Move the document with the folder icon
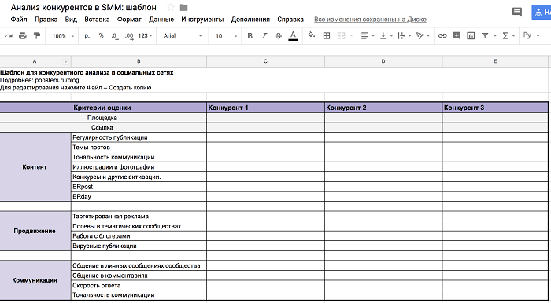Image resolution: width=551 pixels, height=303 pixels. 183,7
